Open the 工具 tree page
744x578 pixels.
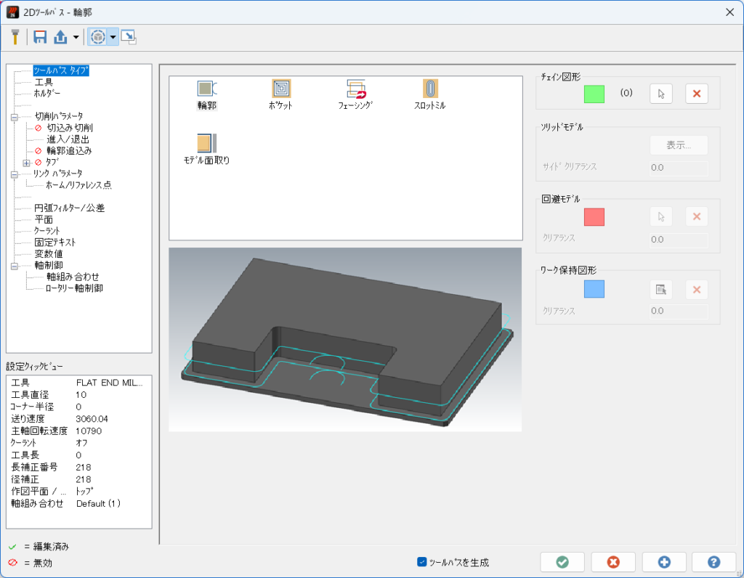pos(44,82)
